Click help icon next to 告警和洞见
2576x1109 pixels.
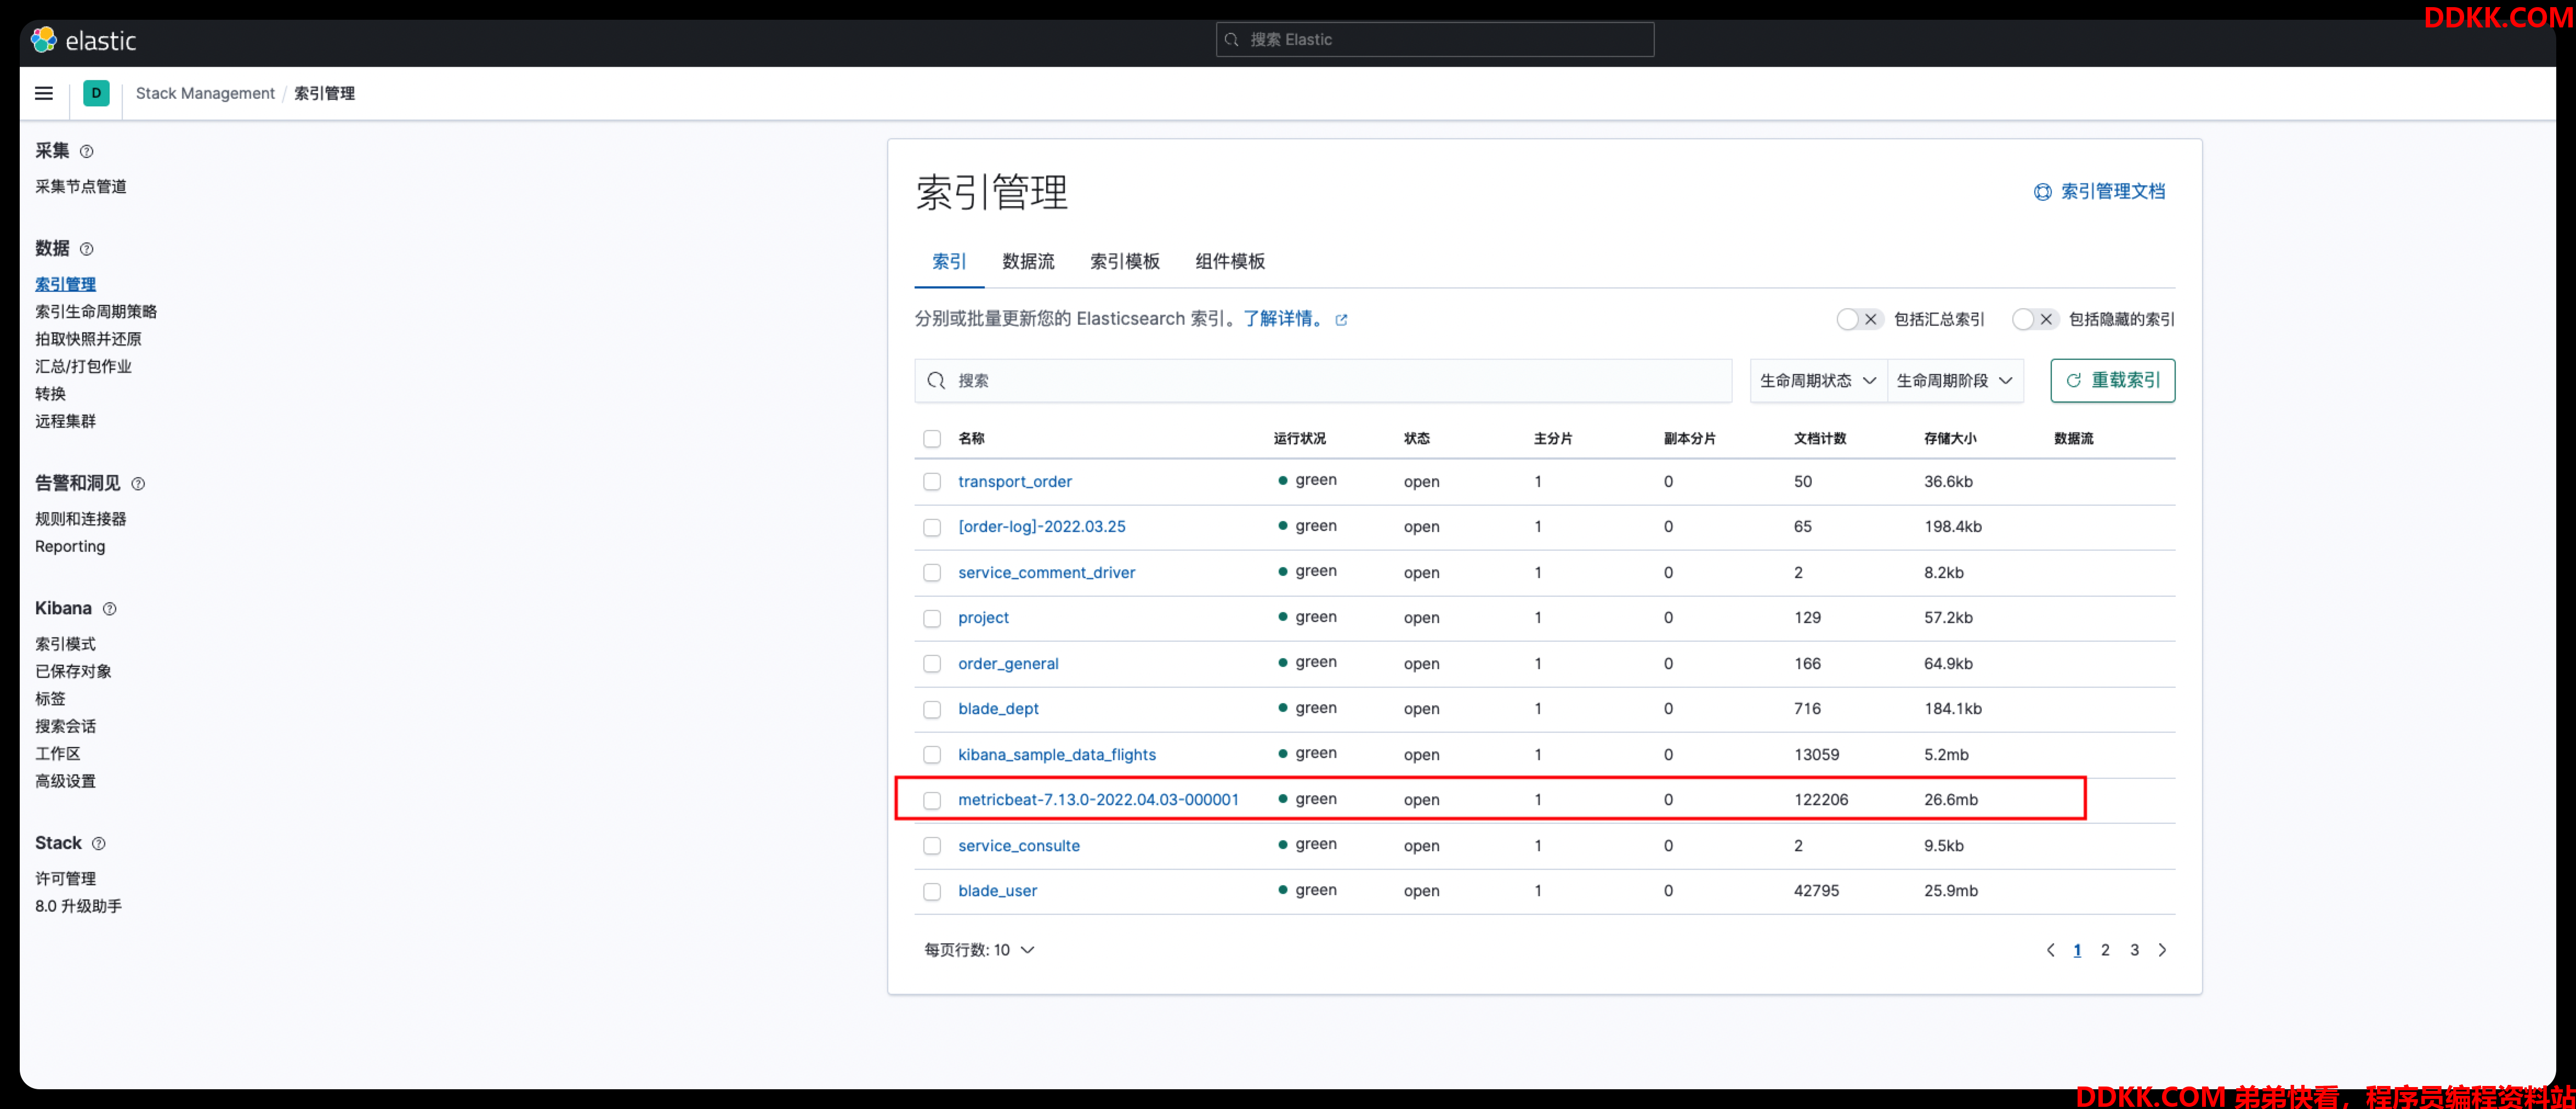pyautogui.click(x=138, y=484)
